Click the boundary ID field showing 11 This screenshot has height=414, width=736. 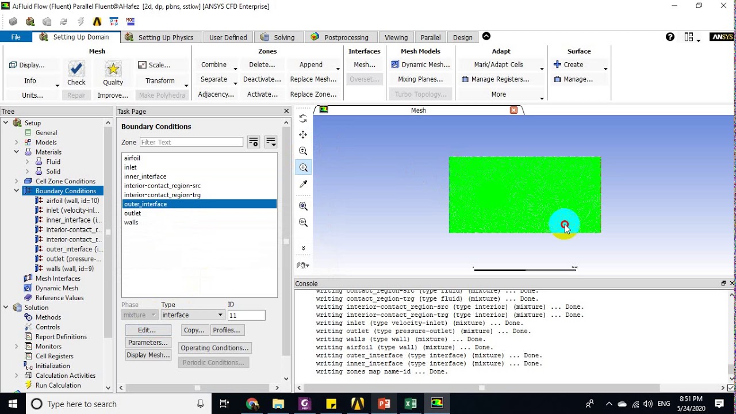tap(247, 315)
